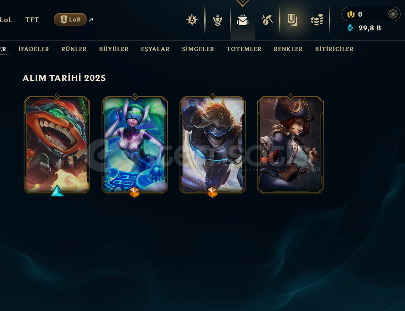The width and height of the screenshot is (405, 311).
Task: Go to the SİMGELER tab
Action: [198, 49]
